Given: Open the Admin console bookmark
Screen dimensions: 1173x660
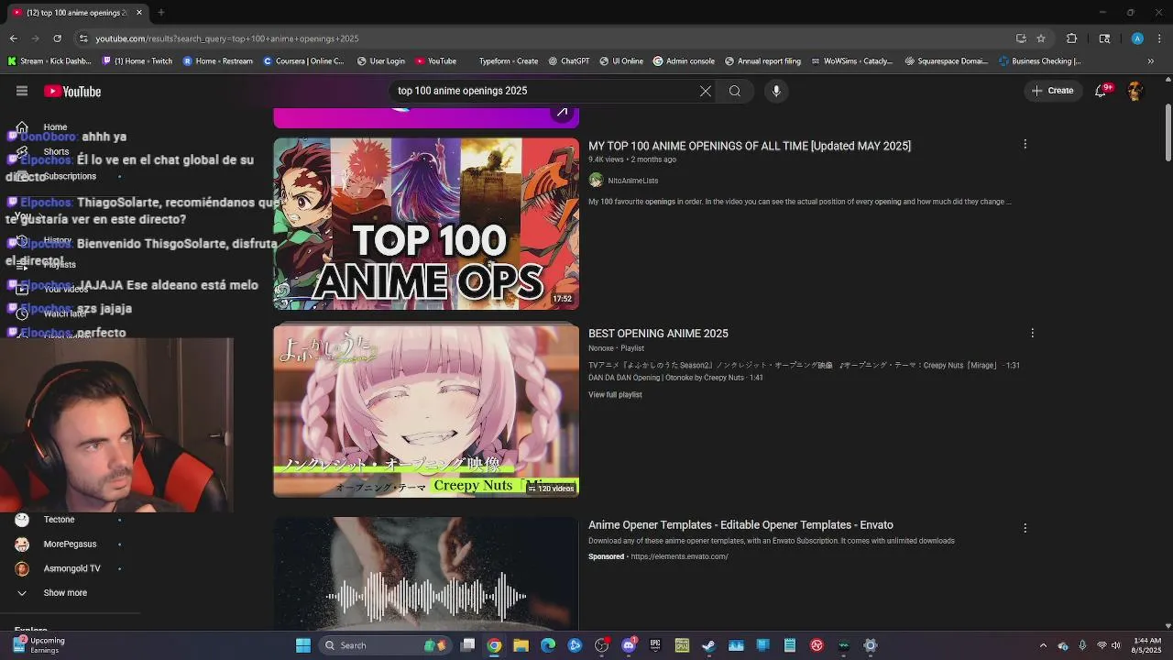Looking at the screenshot, I should [x=684, y=61].
